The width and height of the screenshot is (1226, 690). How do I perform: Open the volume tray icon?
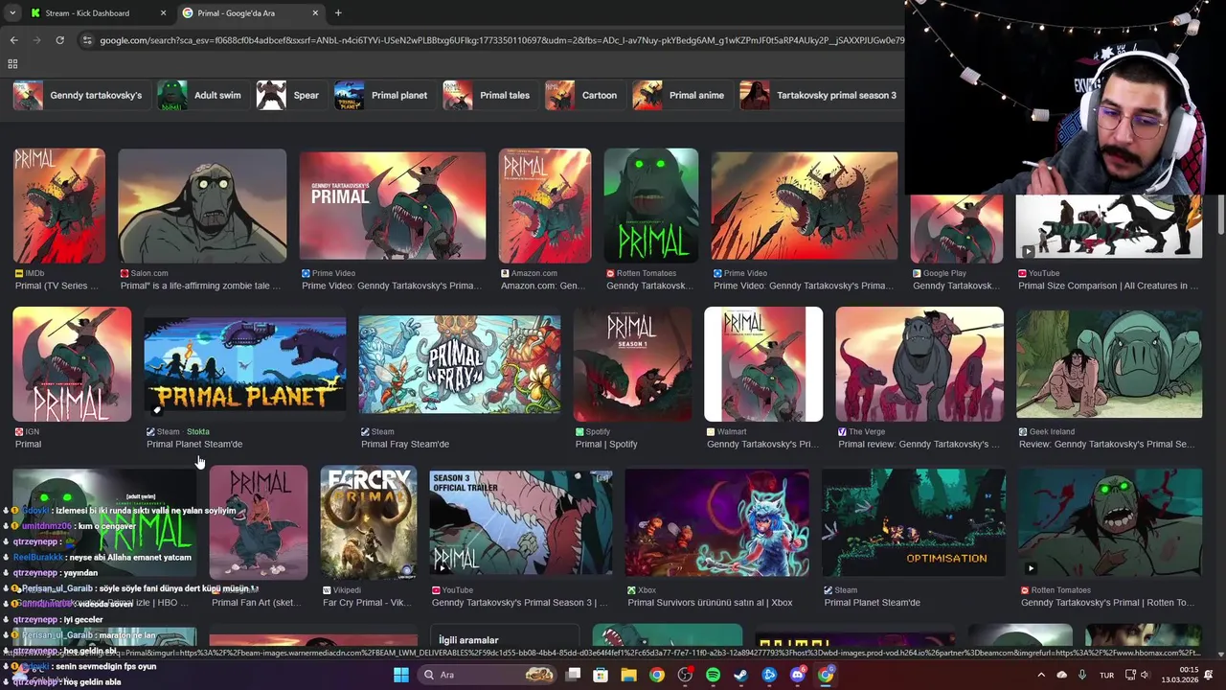1144,675
